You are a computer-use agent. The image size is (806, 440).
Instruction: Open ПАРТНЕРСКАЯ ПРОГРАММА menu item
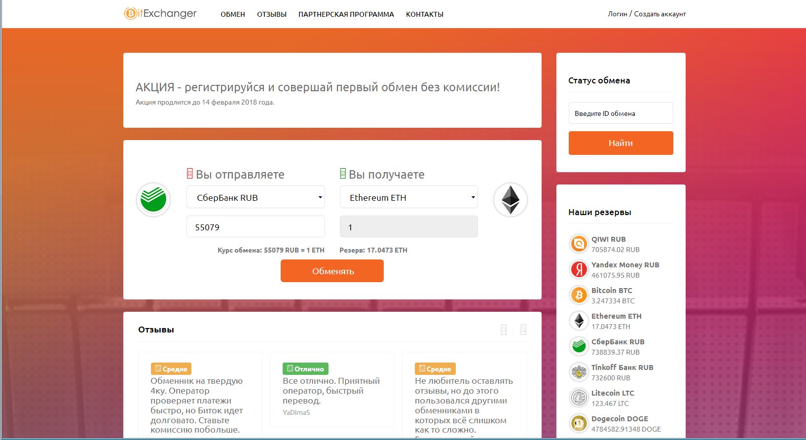tap(346, 14)
